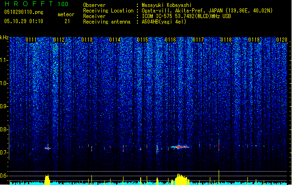Click the 0.7 frequency axis label
The width and height of the screenshot is (292, 185).
click(4, 153)
